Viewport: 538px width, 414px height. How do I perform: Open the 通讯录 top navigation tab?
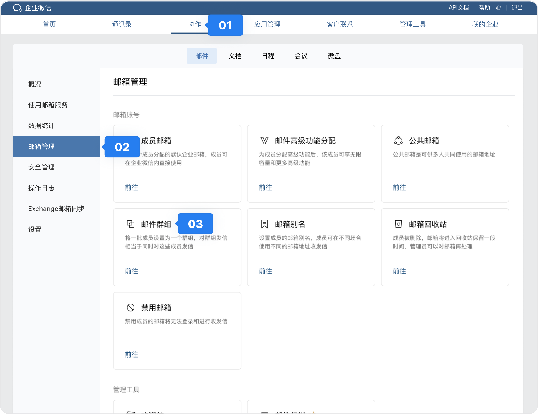(122, 24)
